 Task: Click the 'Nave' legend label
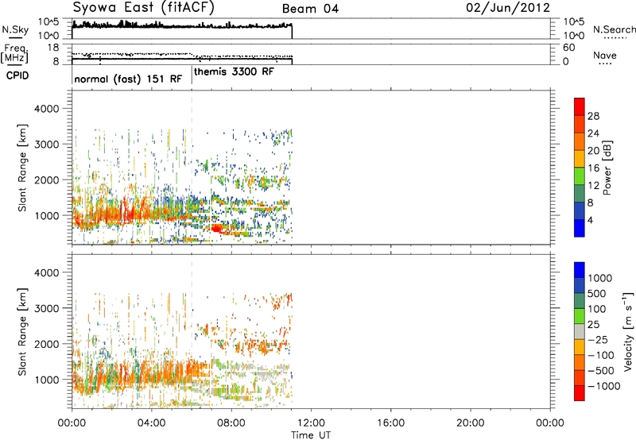605,55
